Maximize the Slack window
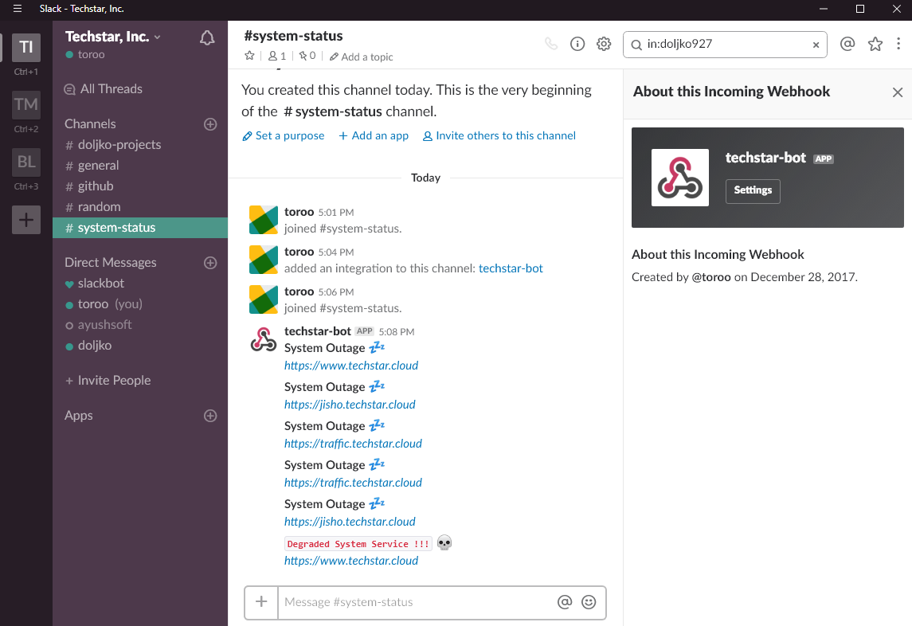The image size is (912, 626). coord(860,9)
